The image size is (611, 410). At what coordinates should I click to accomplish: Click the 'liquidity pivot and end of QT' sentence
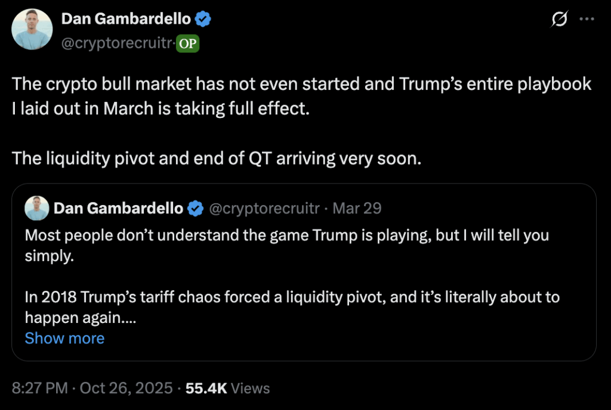point(217,159)
